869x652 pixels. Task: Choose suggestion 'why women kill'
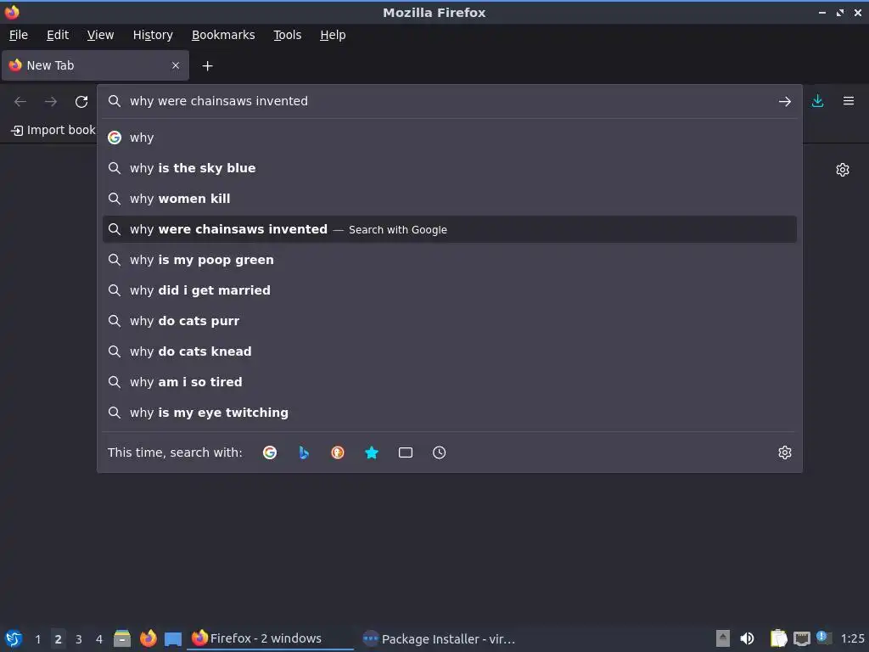coord(450,199)
